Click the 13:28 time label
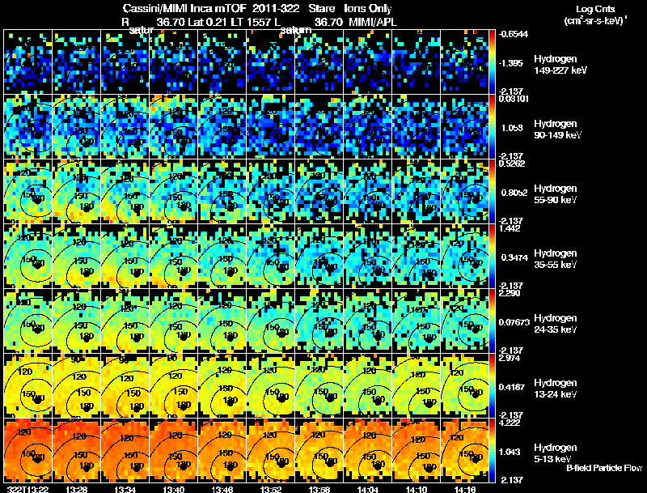This screenshot has width=647, height=493. [76, 489]
